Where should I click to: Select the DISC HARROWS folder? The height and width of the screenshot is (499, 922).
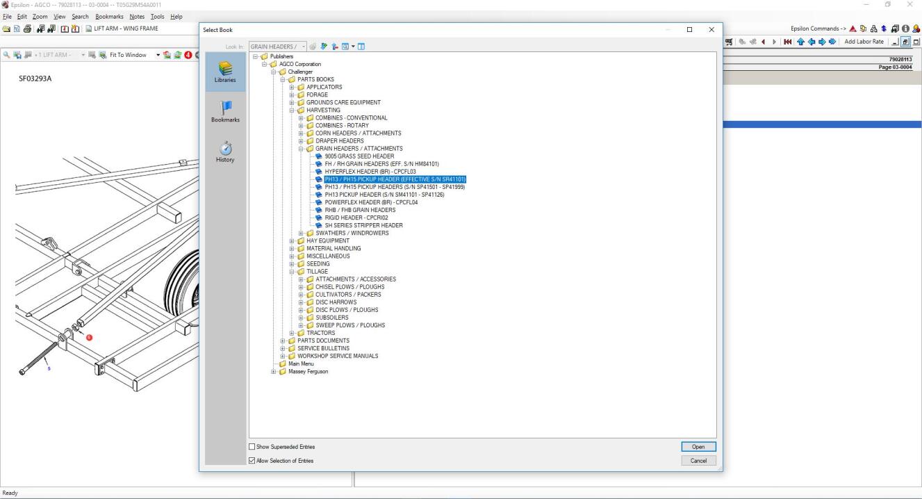click(336, 302)
